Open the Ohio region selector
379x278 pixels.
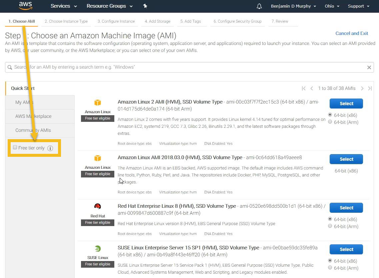coord(332,6)
